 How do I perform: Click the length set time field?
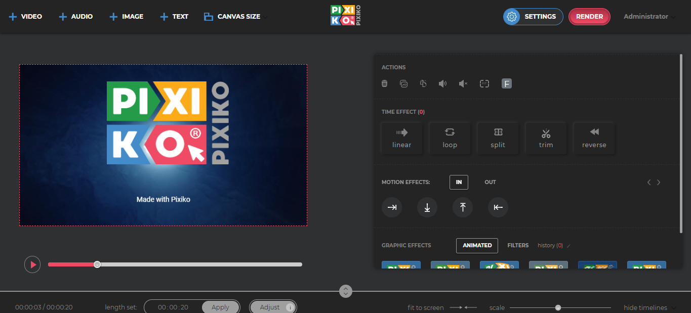pyautogui.click(x=173, y=307)
